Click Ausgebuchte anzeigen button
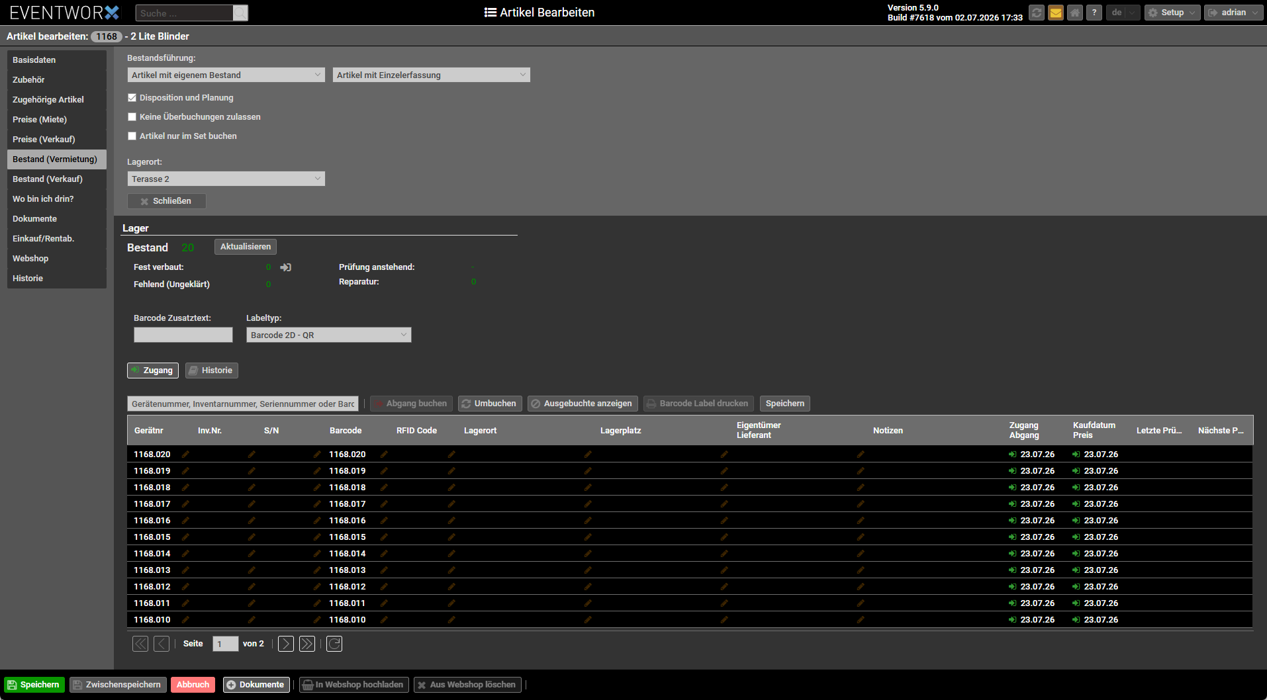This screenshot has height=700, width=1267. 583,404
